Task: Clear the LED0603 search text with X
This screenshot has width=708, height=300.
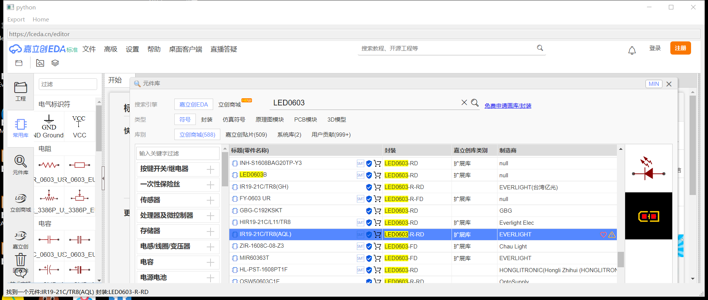Action: (x=464, y=102)
